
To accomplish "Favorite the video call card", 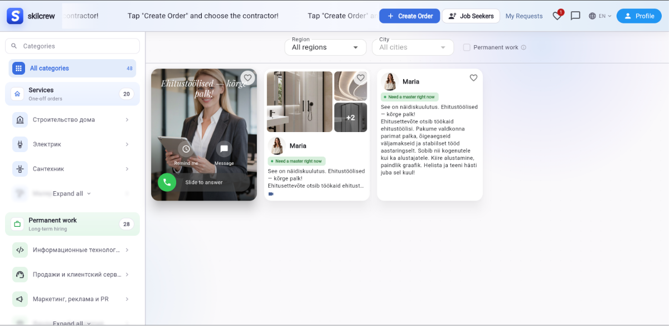I will [x=248, y=78].
